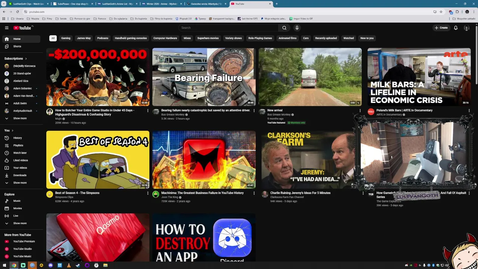478x269 pixels.
Task: Start voice search with the microphone icon
Action: click(297, 28)
